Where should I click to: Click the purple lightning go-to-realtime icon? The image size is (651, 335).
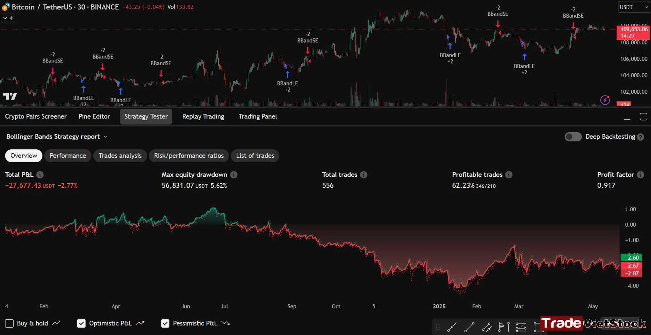(605, 100)
